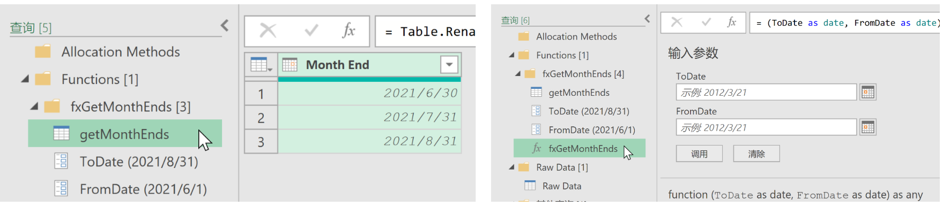Click the ToDate date input field
The width and height of the screenshot is (943, 206).
pyautogui.click(x=766, y=92)
